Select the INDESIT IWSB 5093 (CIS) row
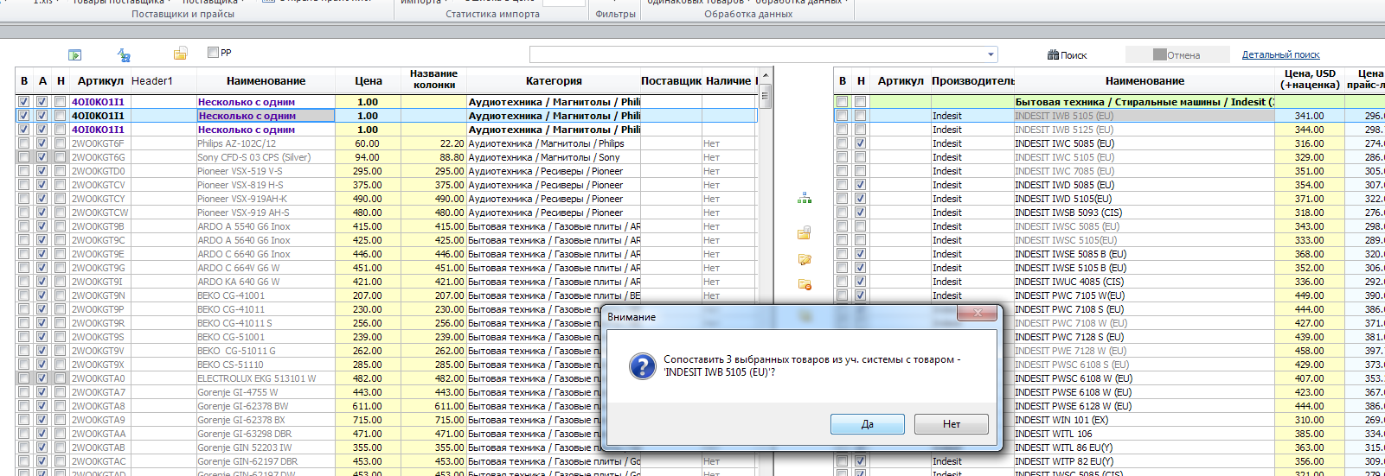1385x476 pixels. point(1144,213)
